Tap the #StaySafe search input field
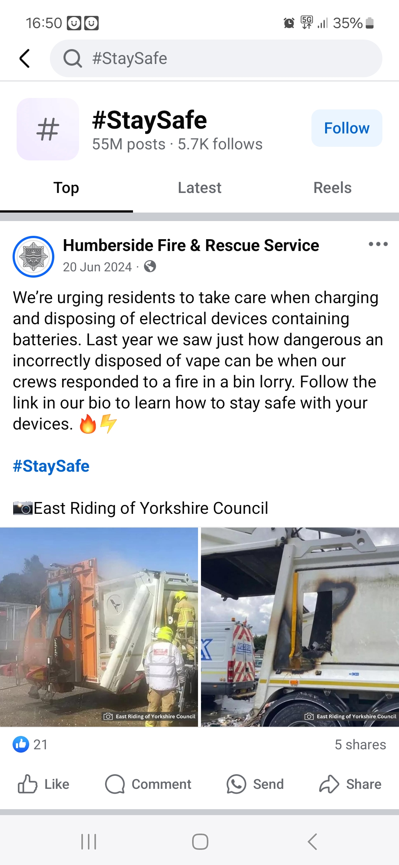399x865 pixels. tap(216, 58)
